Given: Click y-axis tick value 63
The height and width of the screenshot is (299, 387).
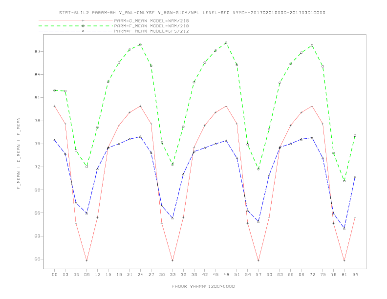Looking at the screenshot, I should pyautogui.click(x=38, y=236).
